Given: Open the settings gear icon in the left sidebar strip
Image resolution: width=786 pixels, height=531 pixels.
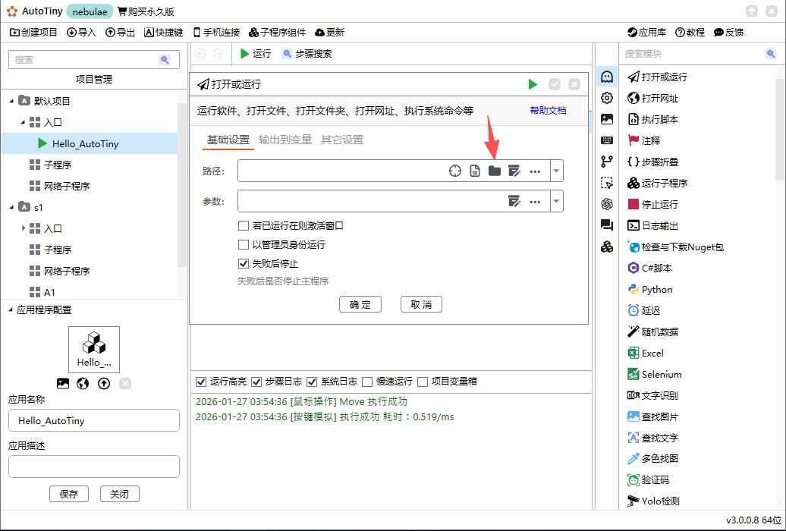Looking at the screenshot, I should (x=606, y=98).
